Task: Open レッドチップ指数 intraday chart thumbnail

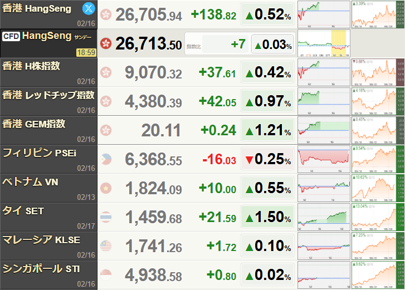Action: coord(324,101)
